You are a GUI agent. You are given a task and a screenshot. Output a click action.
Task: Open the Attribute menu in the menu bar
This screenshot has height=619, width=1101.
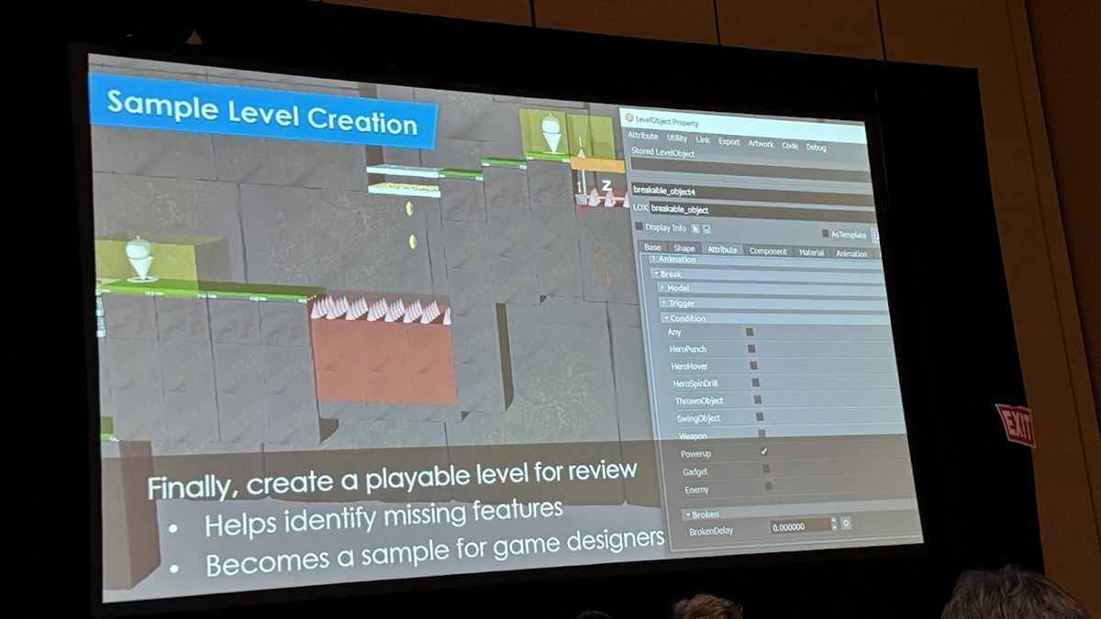click(x=642, y=136)
